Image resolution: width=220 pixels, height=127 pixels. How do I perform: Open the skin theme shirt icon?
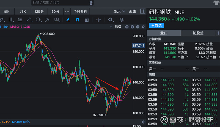[216, 2]
